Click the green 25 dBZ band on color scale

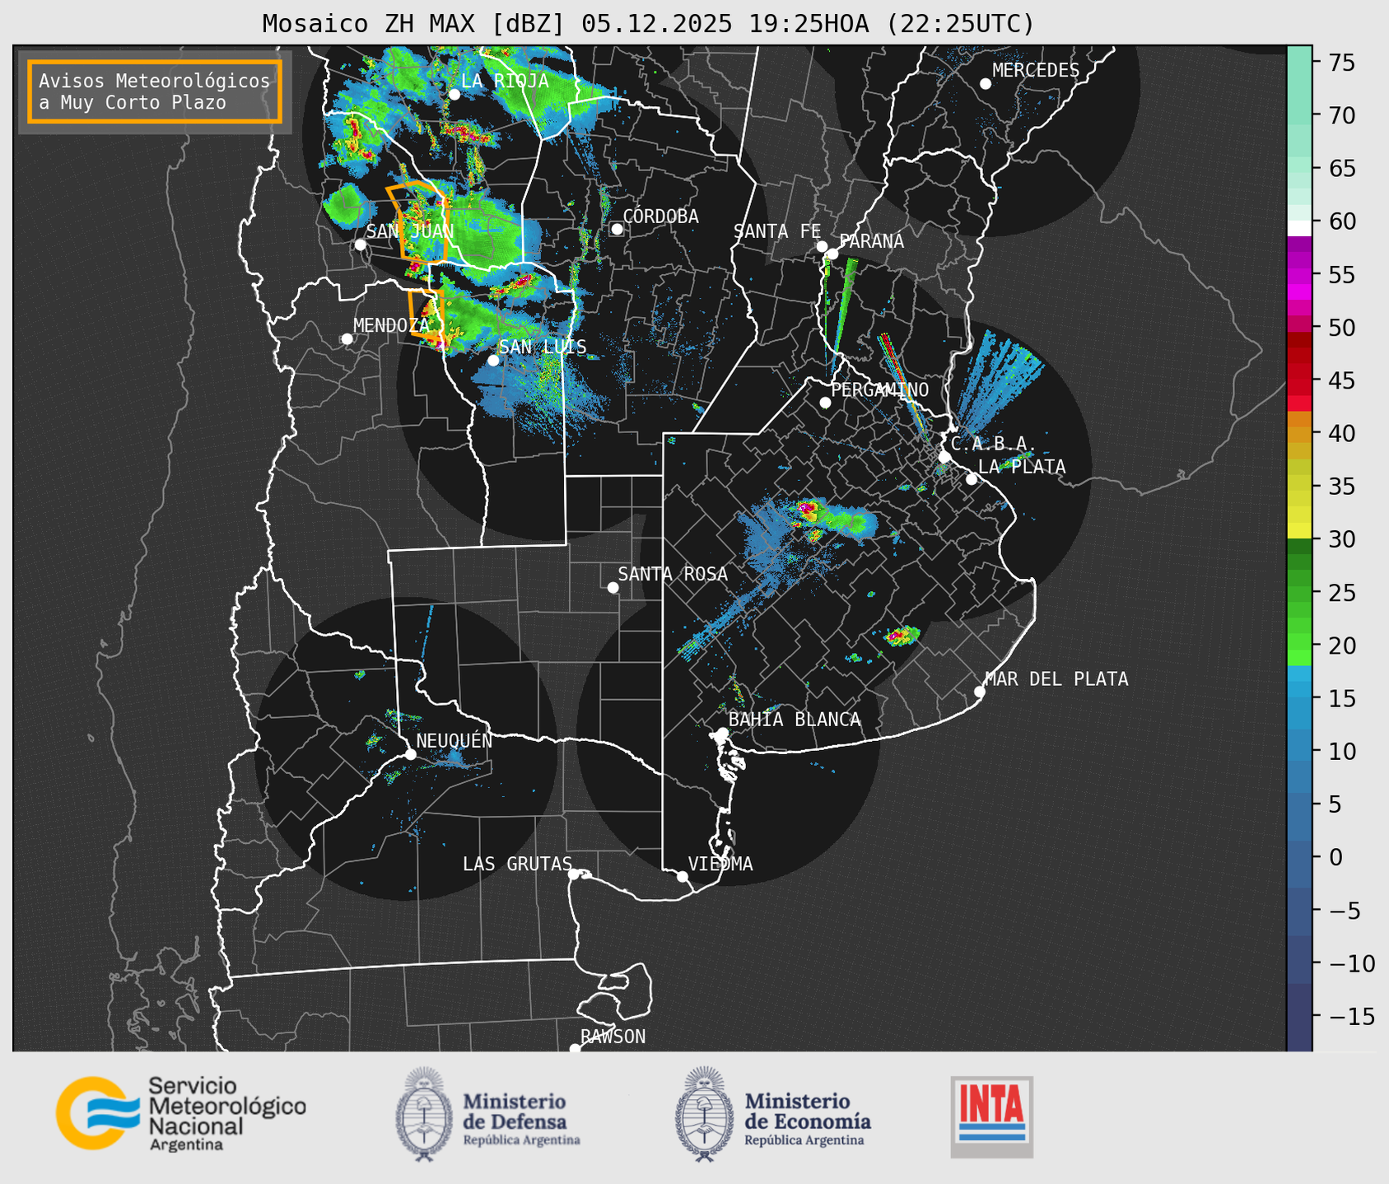click(1298, 592)
